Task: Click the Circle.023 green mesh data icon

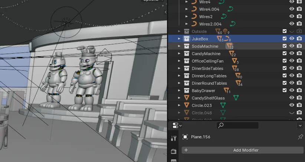Action: (x=223, y=105)
